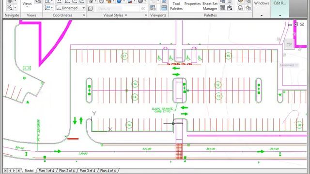Switch to the Model tab
This screenshot has width=310, height=174.
click(x=29, y=171)
